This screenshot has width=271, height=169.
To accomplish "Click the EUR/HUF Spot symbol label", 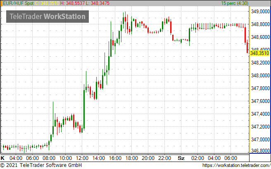I will 18,3.
